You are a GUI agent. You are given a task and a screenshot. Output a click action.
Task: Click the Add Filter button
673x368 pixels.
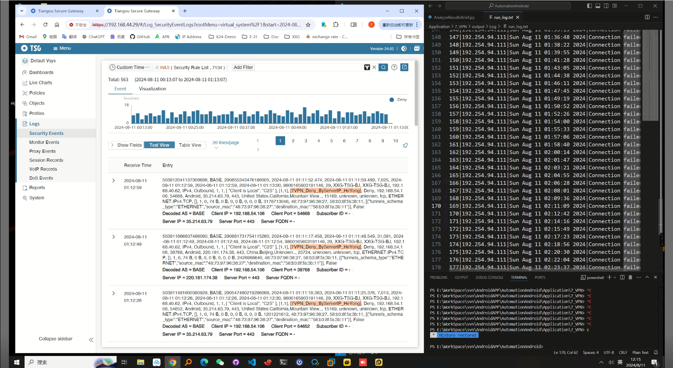point(243,67)
